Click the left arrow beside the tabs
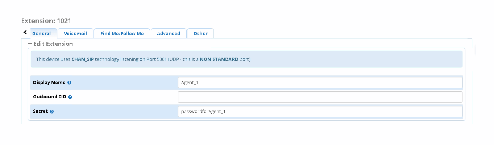The width and height of the screenshot is (494, 145). [x=25, y=32]
